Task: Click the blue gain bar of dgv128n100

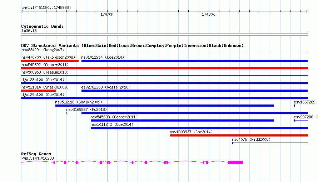Action: [164, 83]
